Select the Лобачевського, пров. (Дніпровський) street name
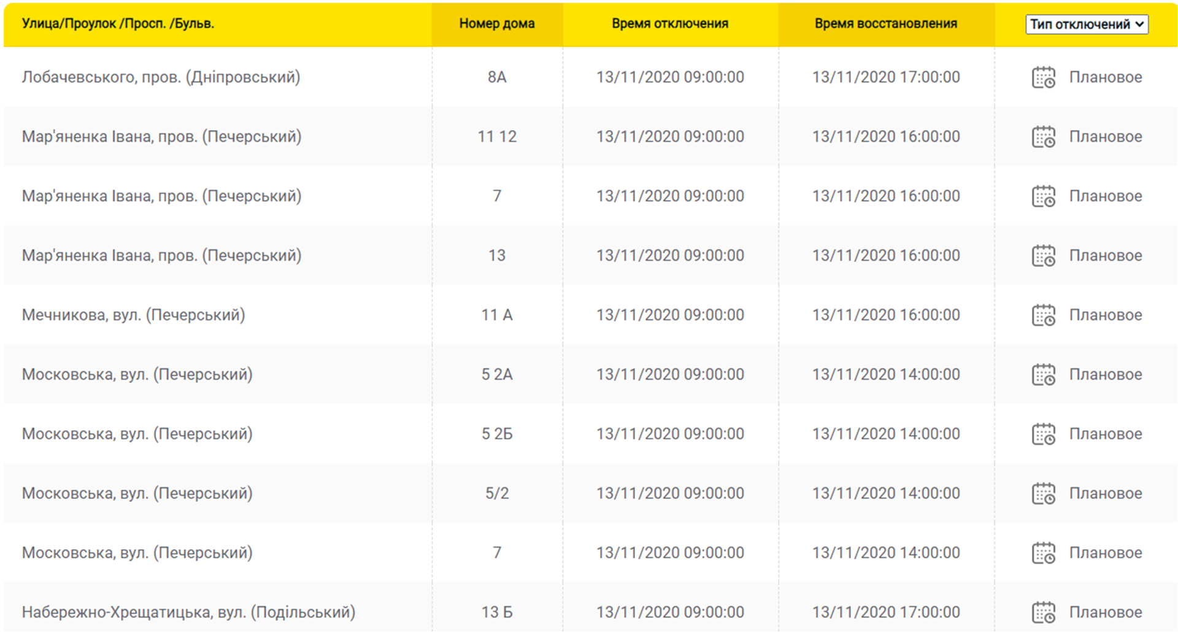1178x632 pixels. pos(161,77)
